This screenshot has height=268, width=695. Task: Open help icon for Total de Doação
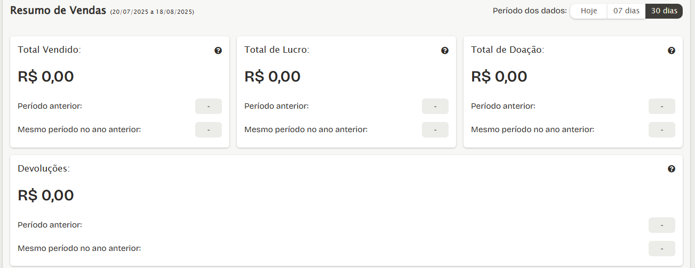[x=672, y=51]
